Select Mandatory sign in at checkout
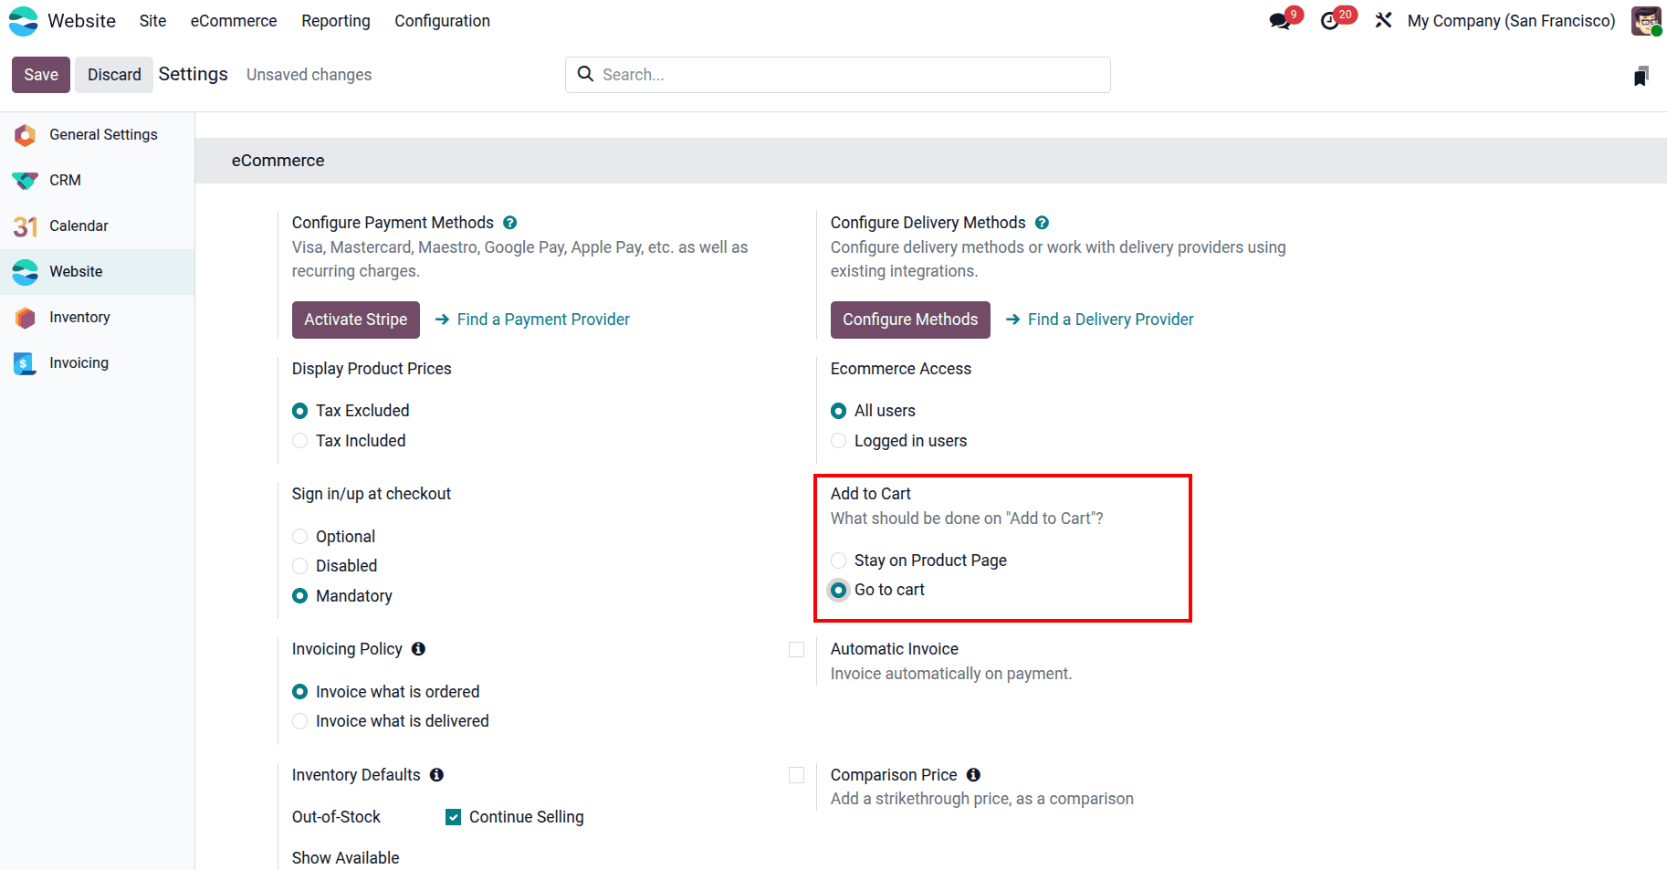Viewport: 1667px width, 870px height. [x=299, y=596]
